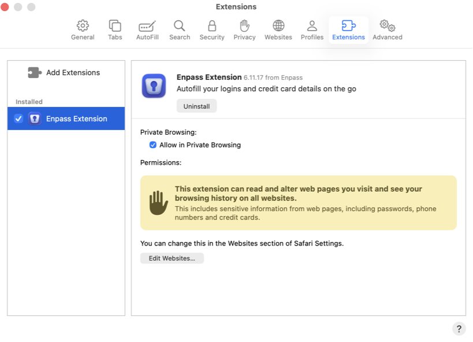Click the bold permission warning text

(299, 194)
